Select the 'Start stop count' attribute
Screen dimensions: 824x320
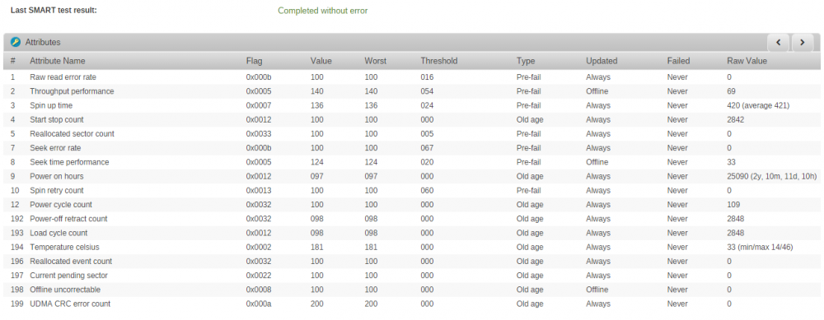(57, 119)
